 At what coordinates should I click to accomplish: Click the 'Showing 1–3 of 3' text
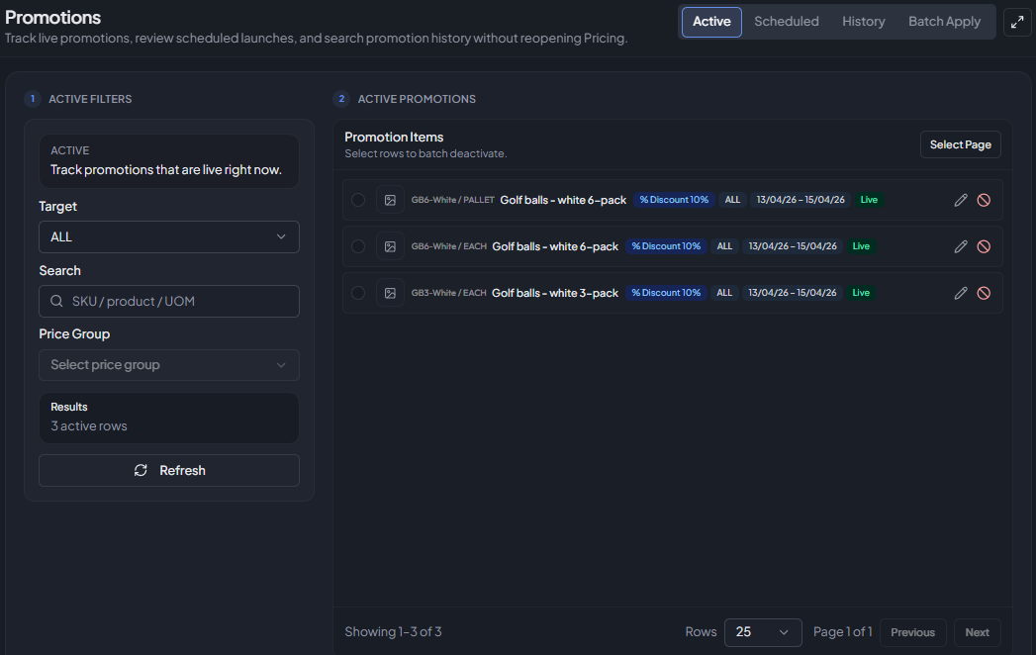tap(393, 632)
